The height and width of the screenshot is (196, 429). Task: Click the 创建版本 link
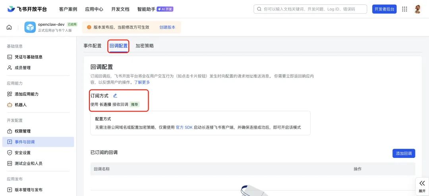tap(168, 27)
